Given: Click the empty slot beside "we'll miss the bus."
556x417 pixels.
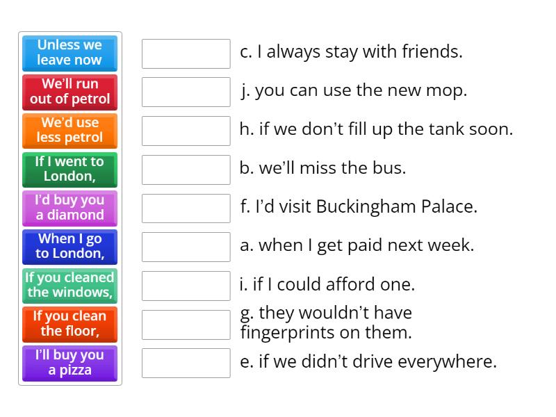Looking at the screenshot, I should [185, 167].
